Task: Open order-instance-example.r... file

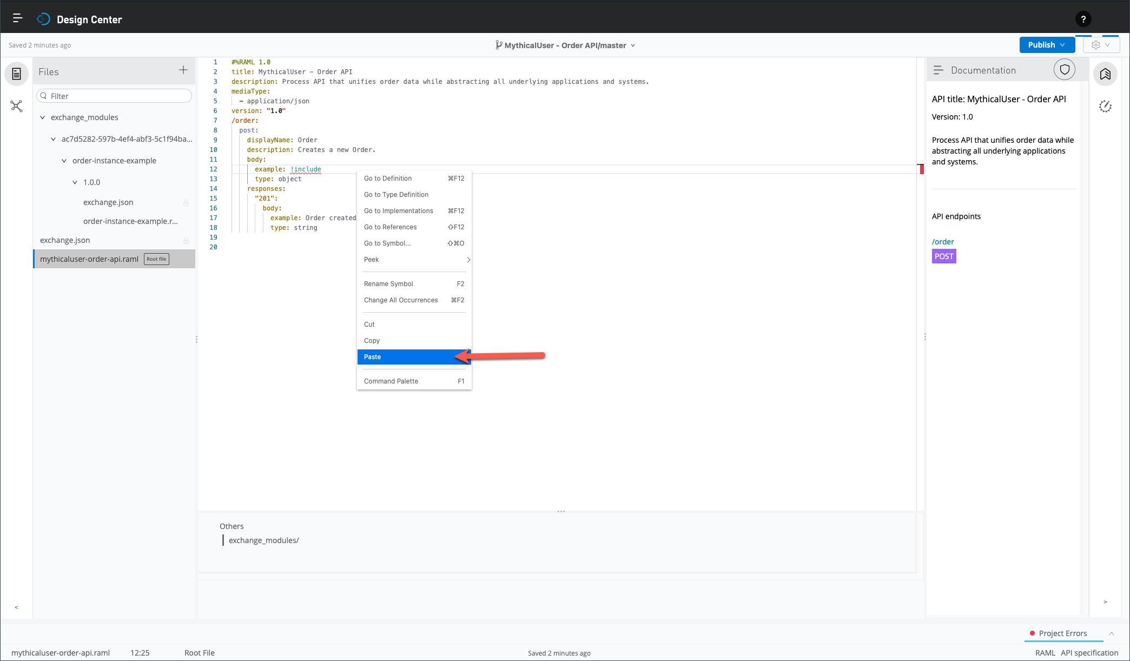Action: (x=130, y=221)
